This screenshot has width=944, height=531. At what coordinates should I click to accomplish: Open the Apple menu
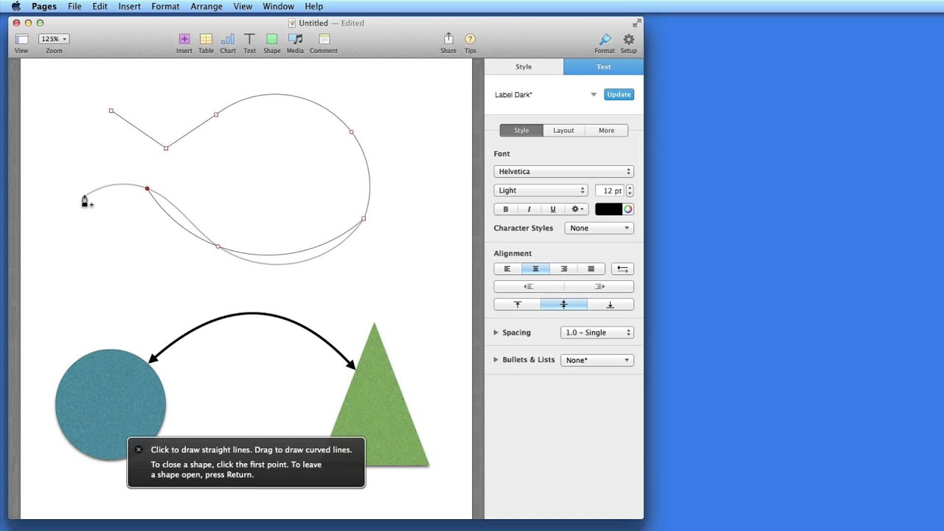coord(15,7)
